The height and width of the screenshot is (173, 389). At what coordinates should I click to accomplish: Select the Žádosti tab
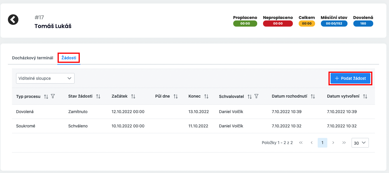coord(69,58)
